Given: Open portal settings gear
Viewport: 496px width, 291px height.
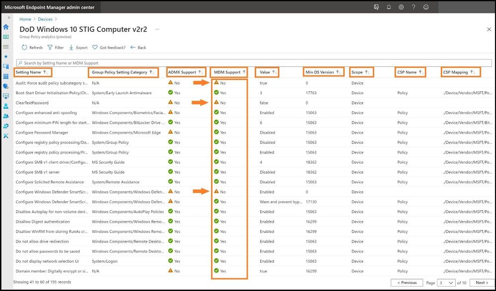Looking at the screenshot, I should (401, 7).
